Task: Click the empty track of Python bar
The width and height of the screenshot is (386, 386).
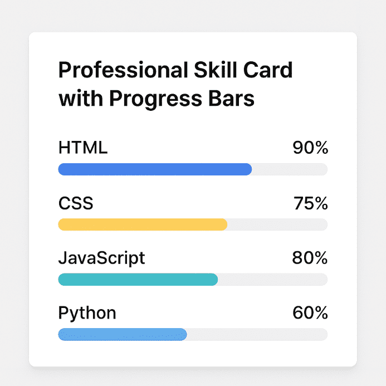Action: coord(257,334)
